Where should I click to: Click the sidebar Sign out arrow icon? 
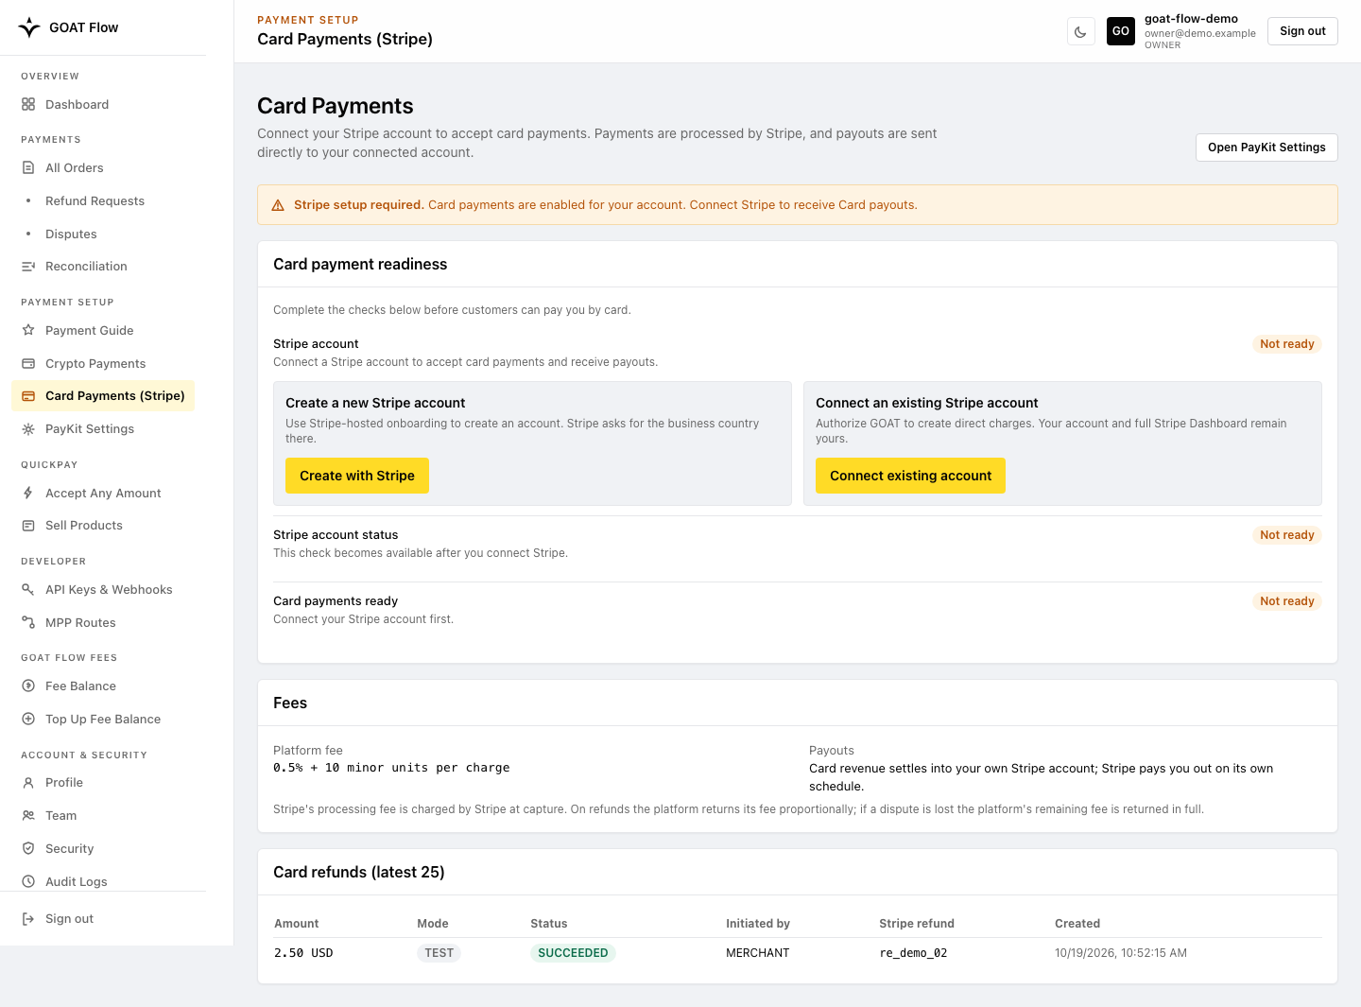[28, 919]
